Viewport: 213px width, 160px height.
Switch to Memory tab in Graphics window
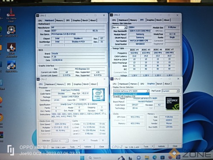point(134,84)
